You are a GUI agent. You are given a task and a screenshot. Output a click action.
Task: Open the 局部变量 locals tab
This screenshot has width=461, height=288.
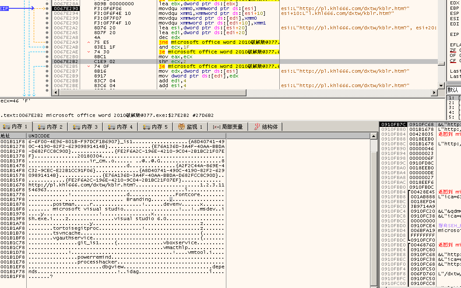[x=228, y=127]
